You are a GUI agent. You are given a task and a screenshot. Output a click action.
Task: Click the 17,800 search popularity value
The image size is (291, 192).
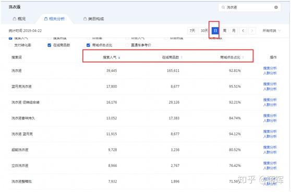click(x=112, y=87)
